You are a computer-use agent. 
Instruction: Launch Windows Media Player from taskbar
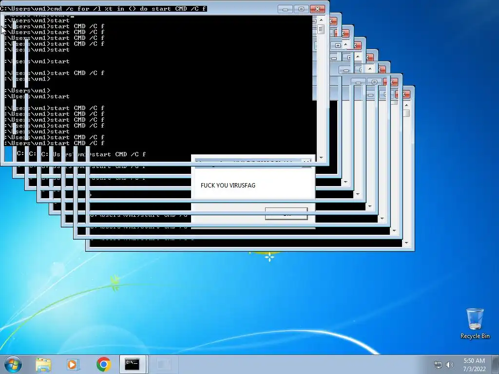pos(73,364)
